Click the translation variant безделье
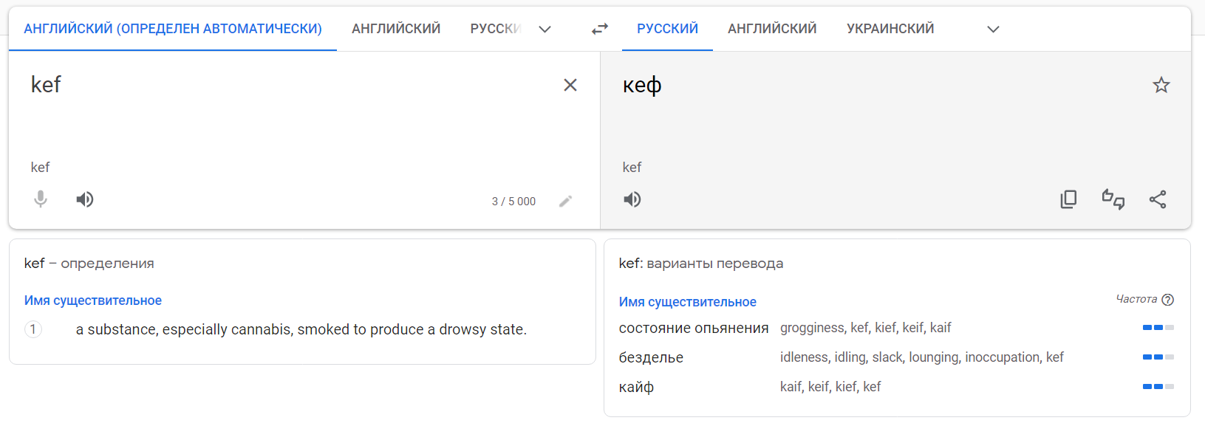Viewport: 1205px width, 426px height. [x=651, y=357]
